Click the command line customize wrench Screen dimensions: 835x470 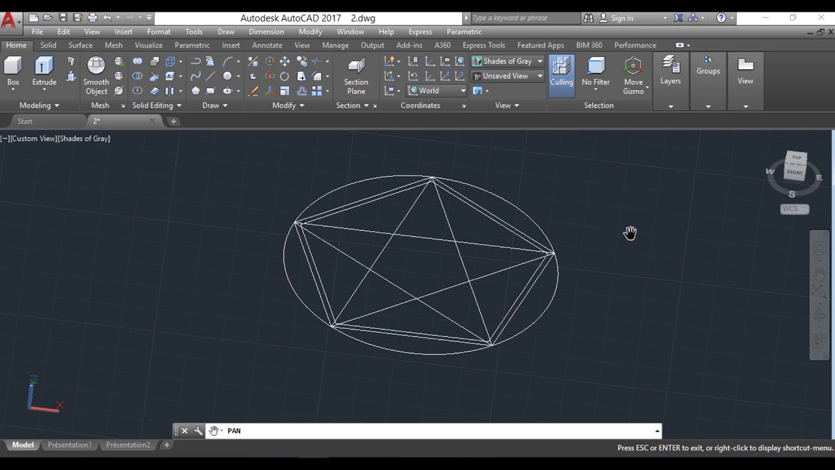(198, 431)
